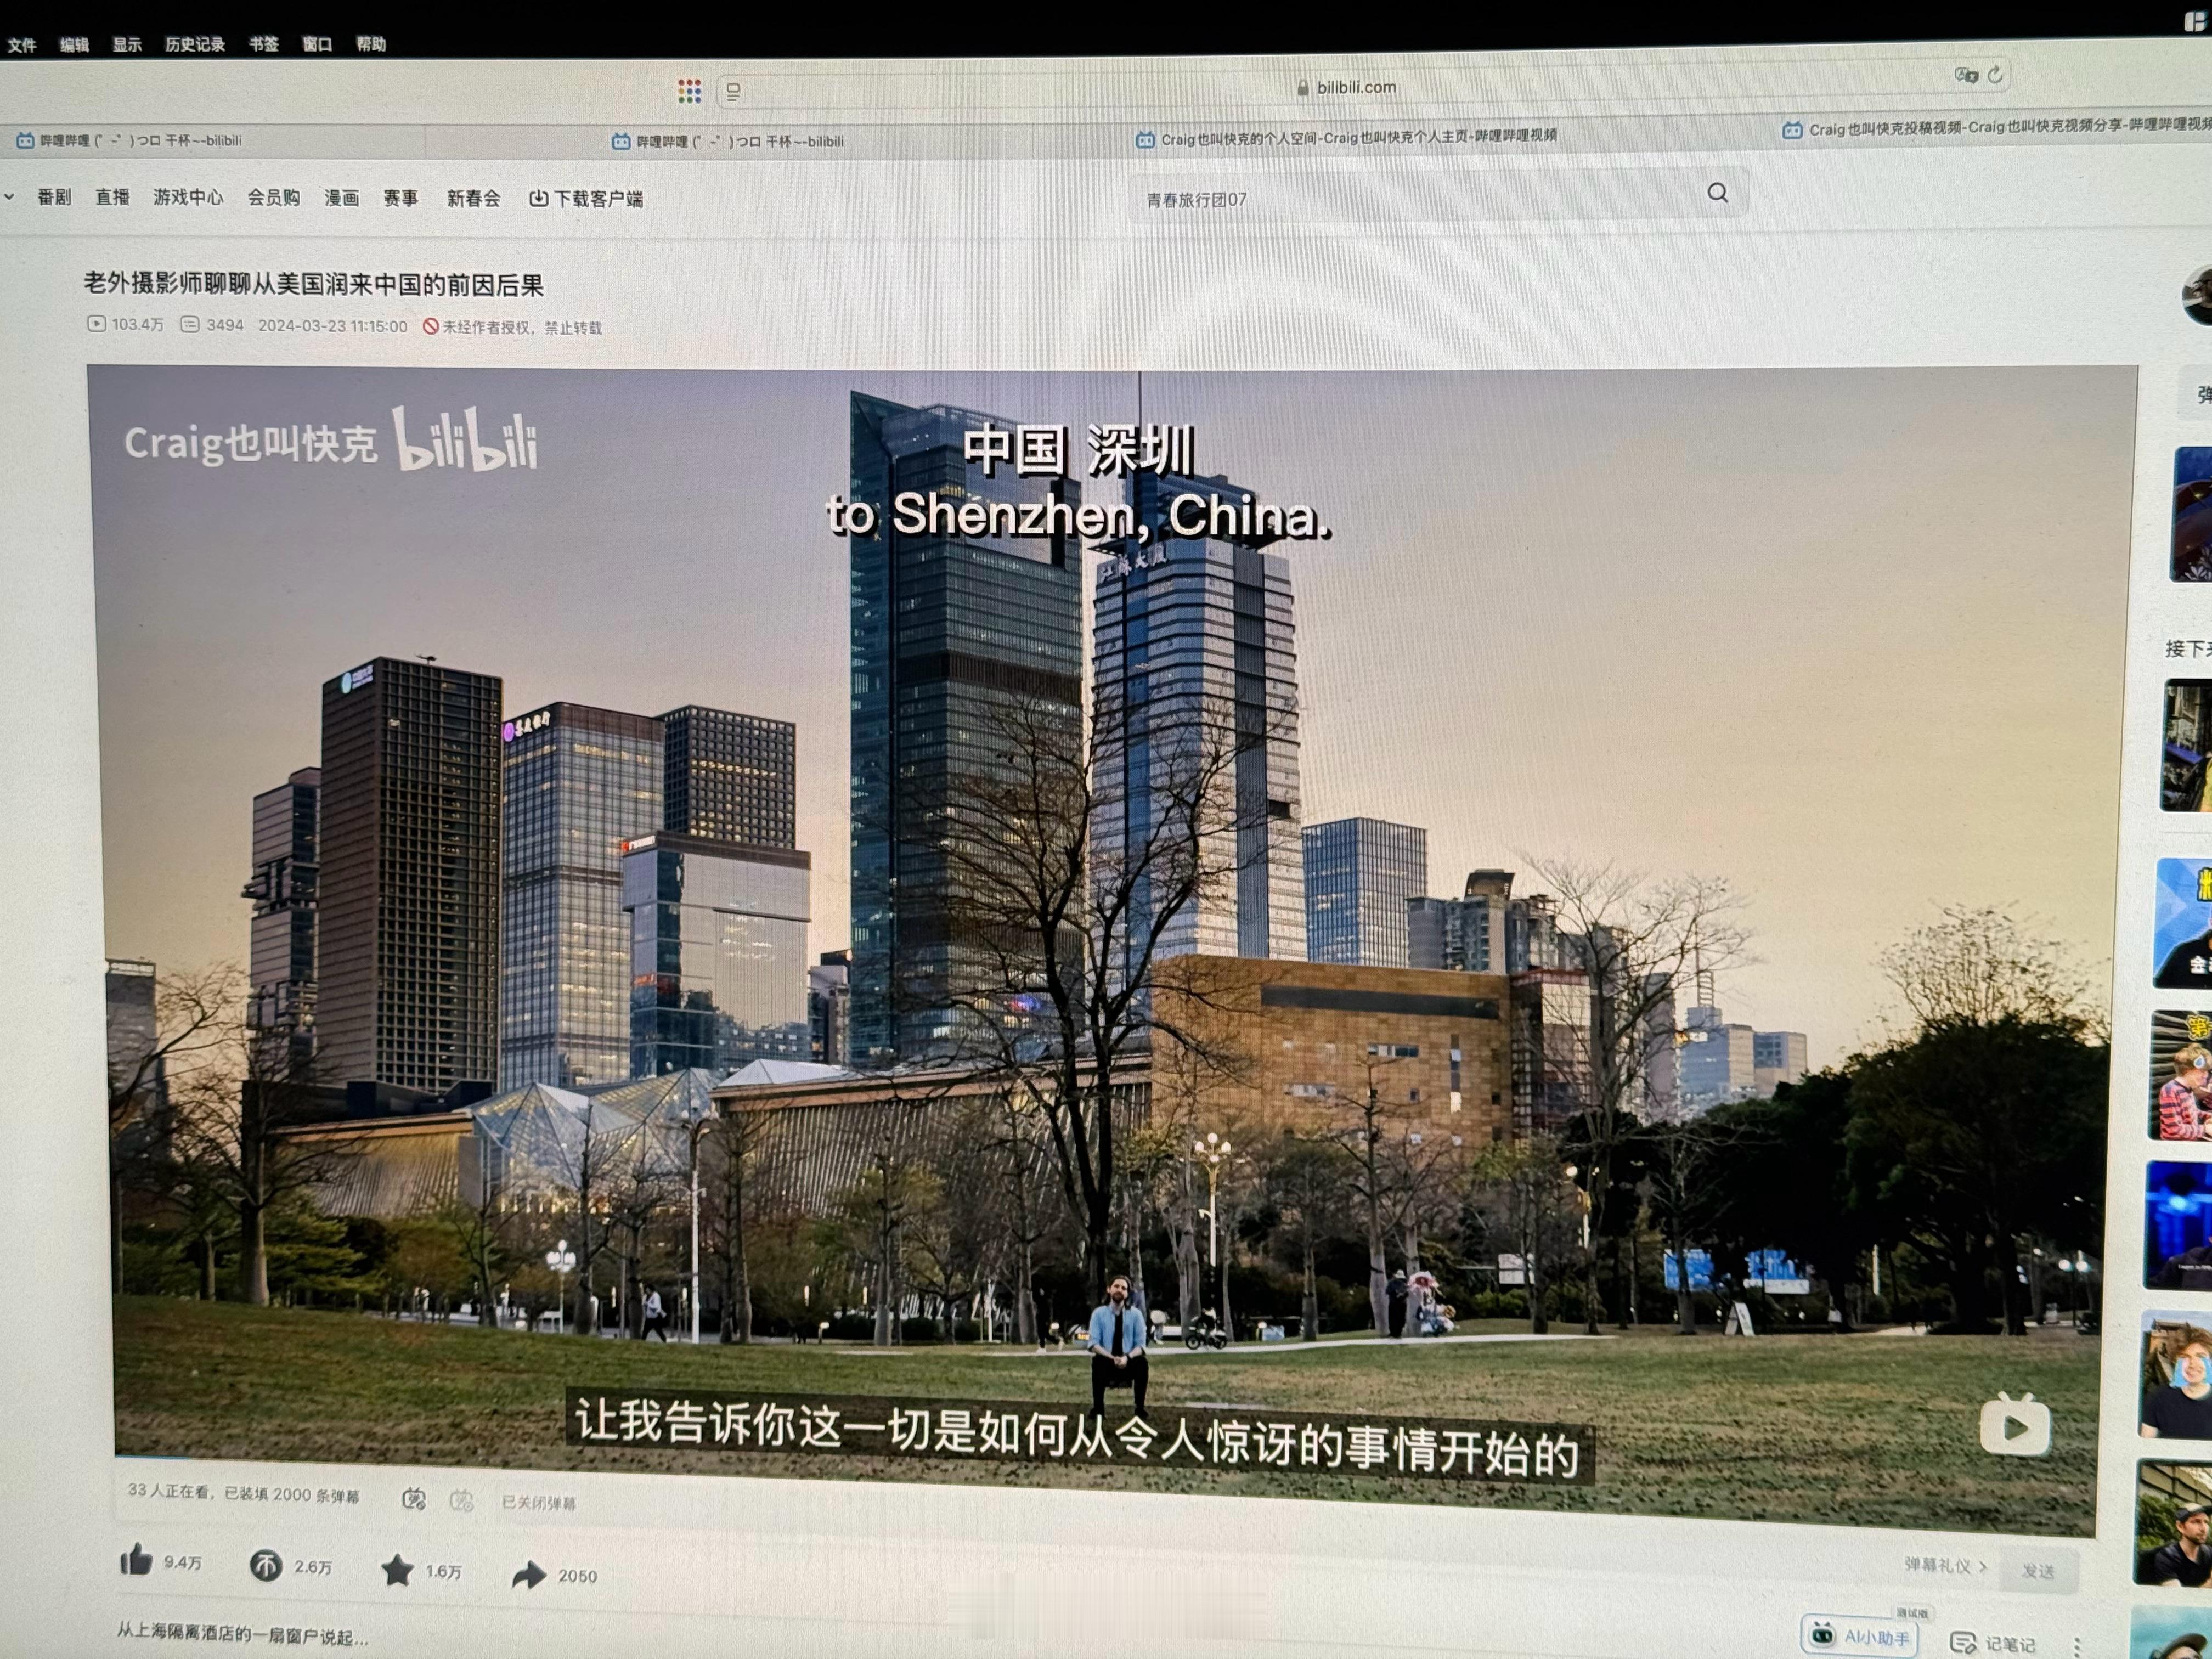Click the search magnifier icon
This screenshot has width=2212, height=1659.
click(1717, 193)
